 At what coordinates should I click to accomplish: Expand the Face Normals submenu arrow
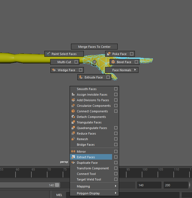[135, 70]
